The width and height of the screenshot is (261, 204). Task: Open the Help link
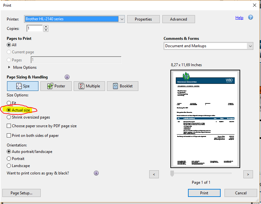click(x=239, y=18)
